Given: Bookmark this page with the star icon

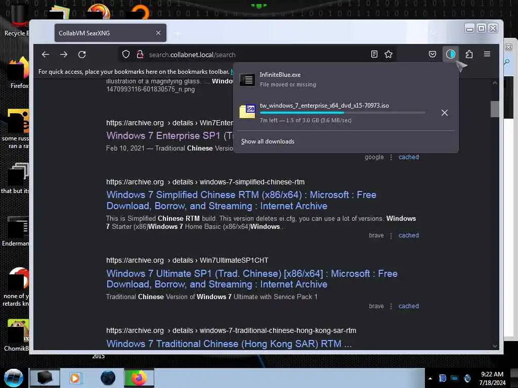Looking at the screenshot, I should pyautogui.click(x=388, y=55).
